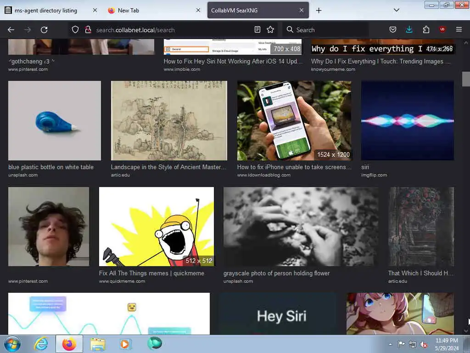Reload the current page
Screen dimensions: 470x353
coord(44,30)
